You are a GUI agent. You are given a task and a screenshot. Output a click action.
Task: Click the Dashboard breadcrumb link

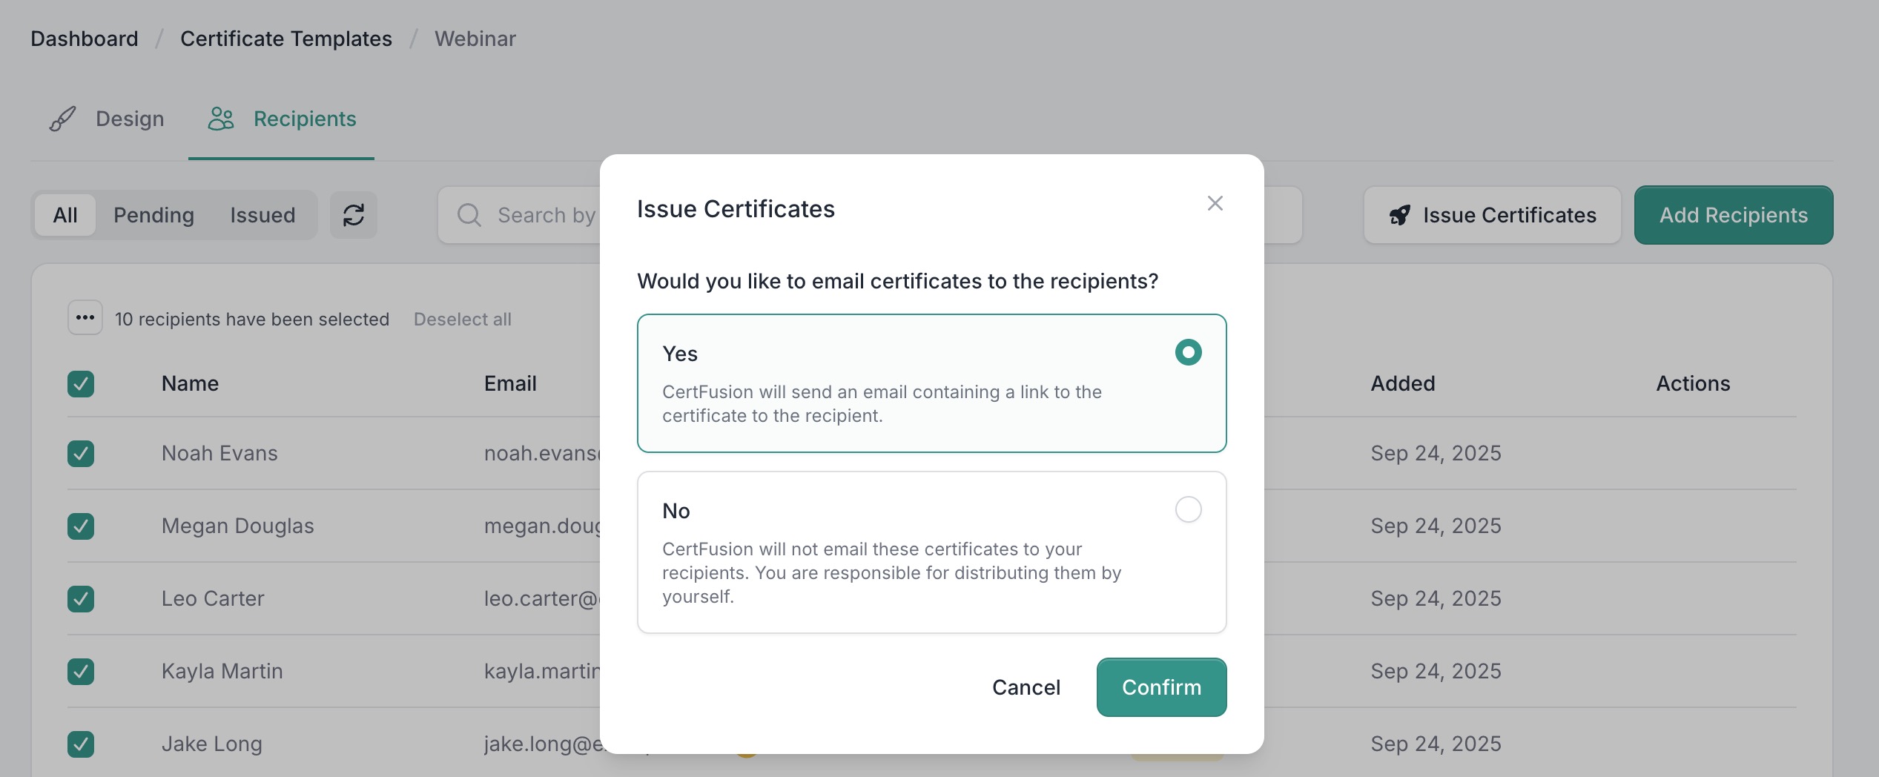coord(84,38)
